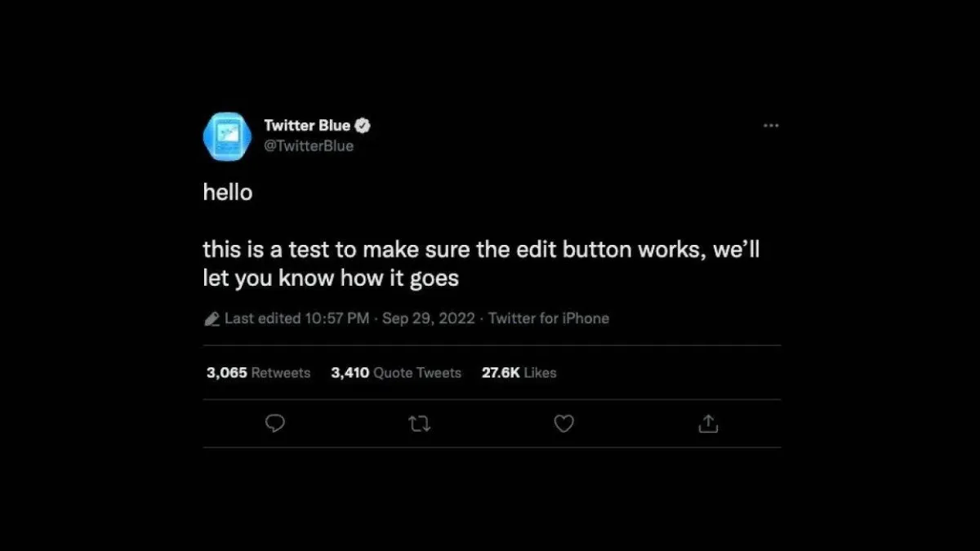Viewport: 980px width, 551px height.
Task: Like the tweet with the heart icon
Action: [563, 424]
